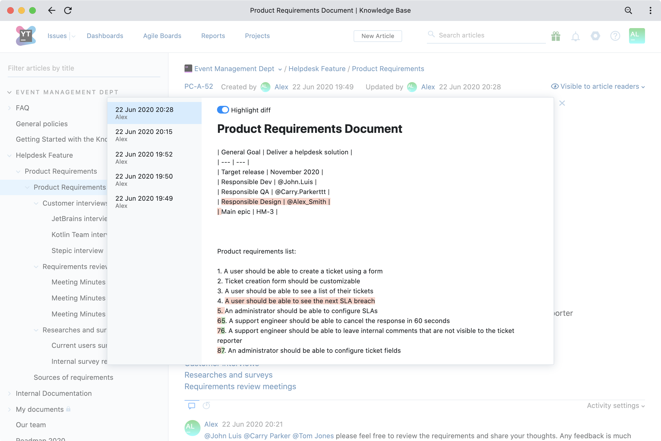Open notifications bell icon
The image size is (661, 441).
(x=575, y=36)
